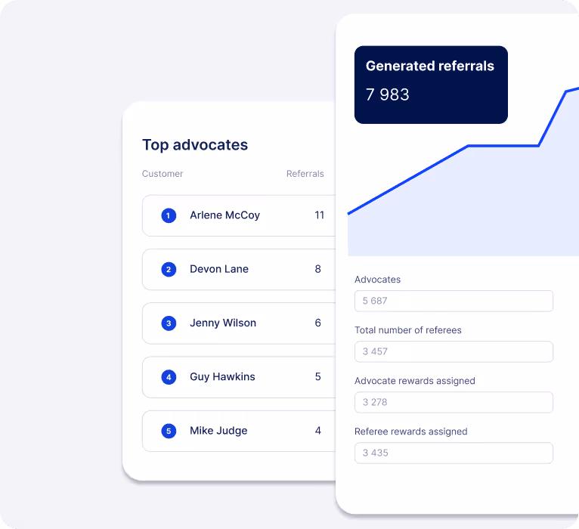Click the Referrals column header

click(305, 174)
